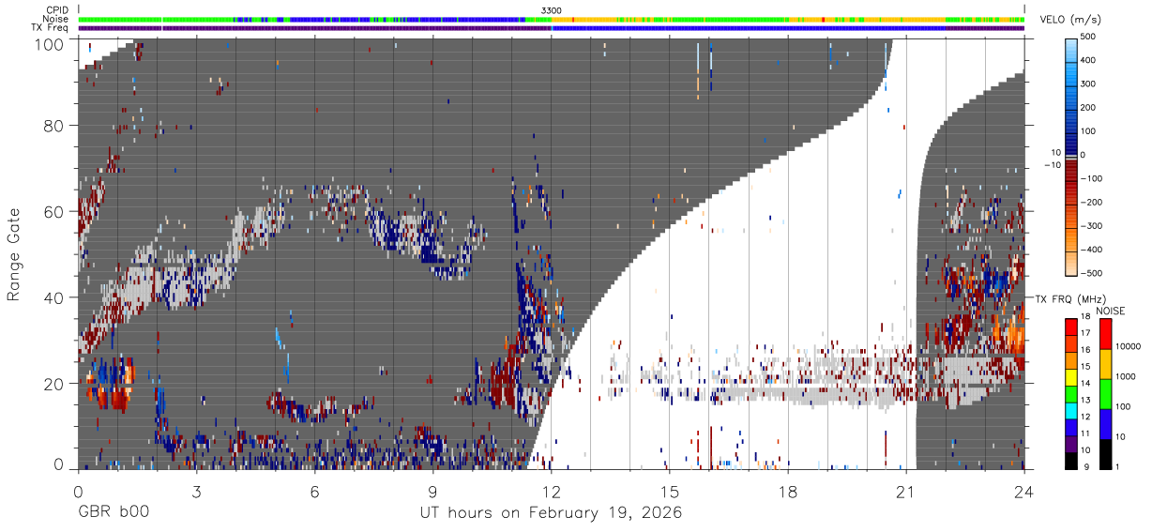1152x532 pixels.
Task: Click the CPID value 3300
Action: [552, 10]
